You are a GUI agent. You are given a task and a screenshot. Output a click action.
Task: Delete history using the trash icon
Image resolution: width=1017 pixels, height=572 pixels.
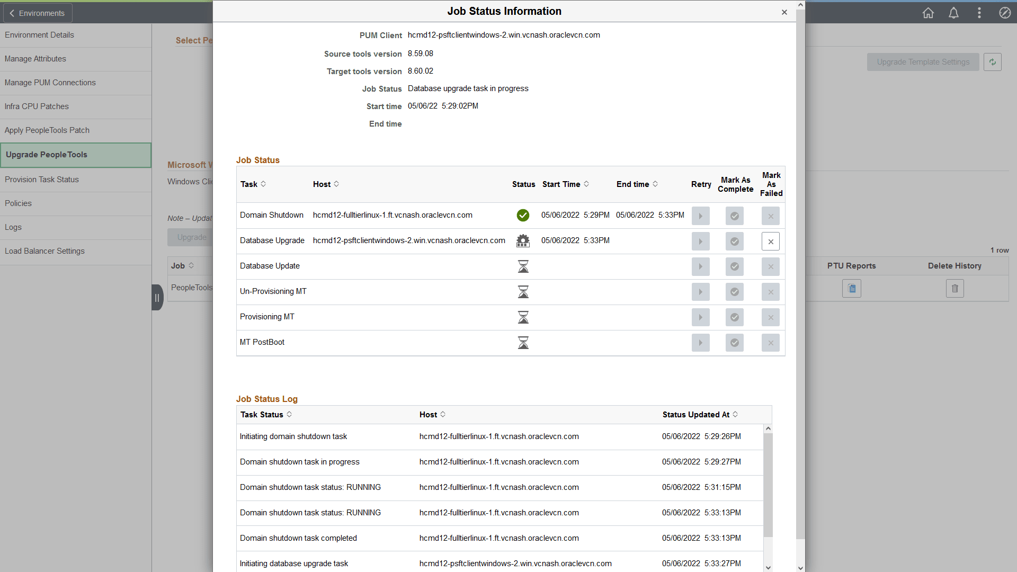954,288
